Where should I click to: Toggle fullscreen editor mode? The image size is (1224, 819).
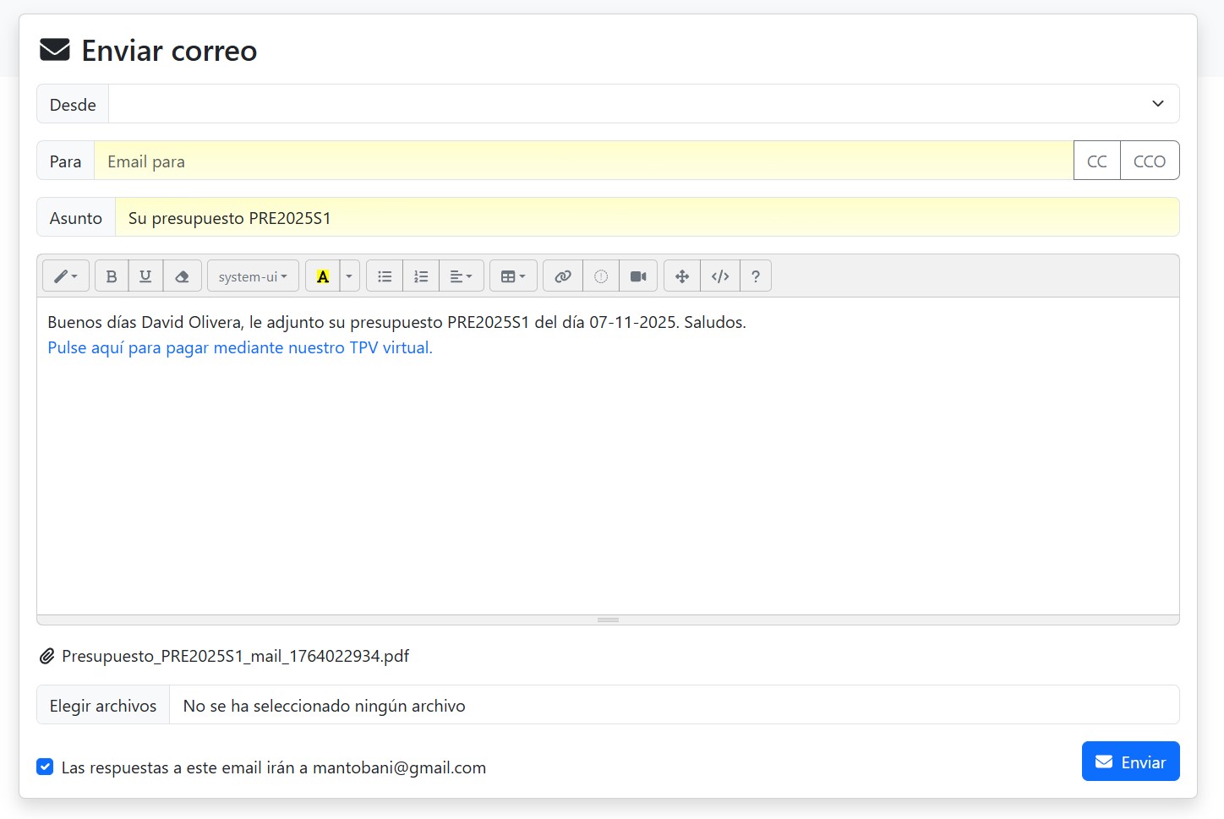[682, 276]
